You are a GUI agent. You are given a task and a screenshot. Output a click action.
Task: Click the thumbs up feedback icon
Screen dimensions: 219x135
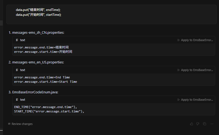point(191,124)
